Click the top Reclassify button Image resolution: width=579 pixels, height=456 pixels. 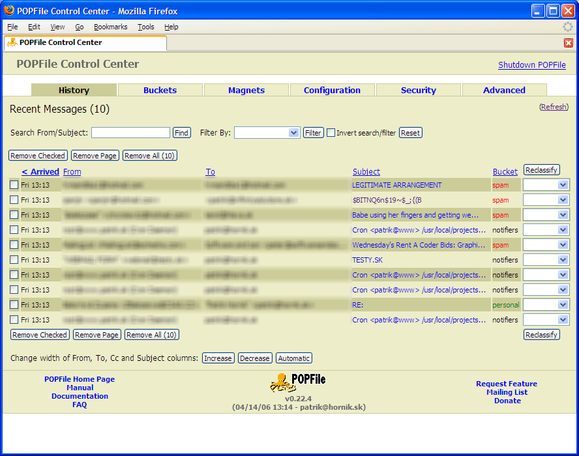click(541, 170)
